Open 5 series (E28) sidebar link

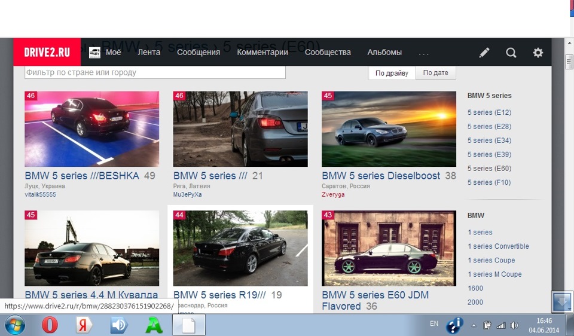489,126
